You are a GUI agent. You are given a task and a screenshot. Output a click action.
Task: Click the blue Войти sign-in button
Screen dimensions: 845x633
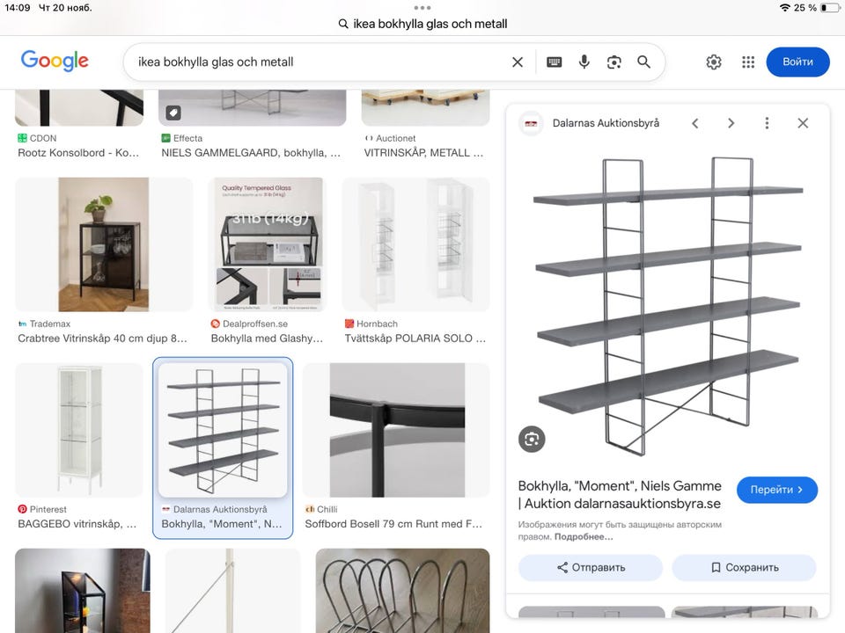pyautogui.click(x=797, y=62)
